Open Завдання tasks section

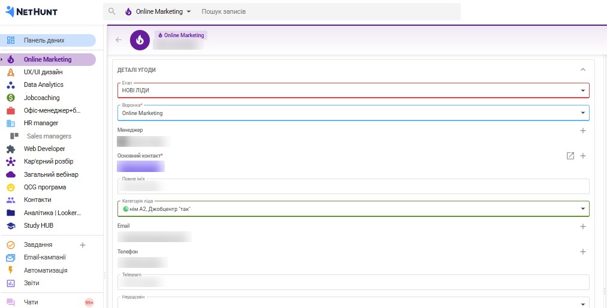pos(38,245)
